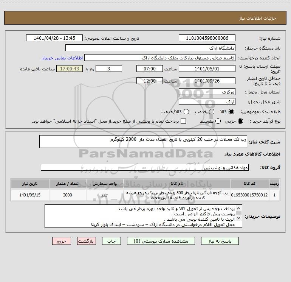Toggle the Islamic treasury documents payment checkbox

183,121
